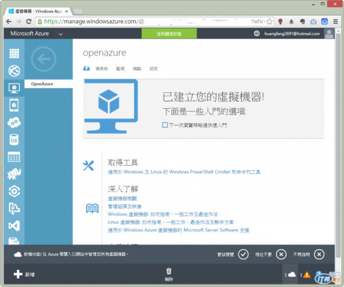Click the openazure page title
Image resolution: width=344 pixels, height=287 pixels.
(x=104, y=53)
